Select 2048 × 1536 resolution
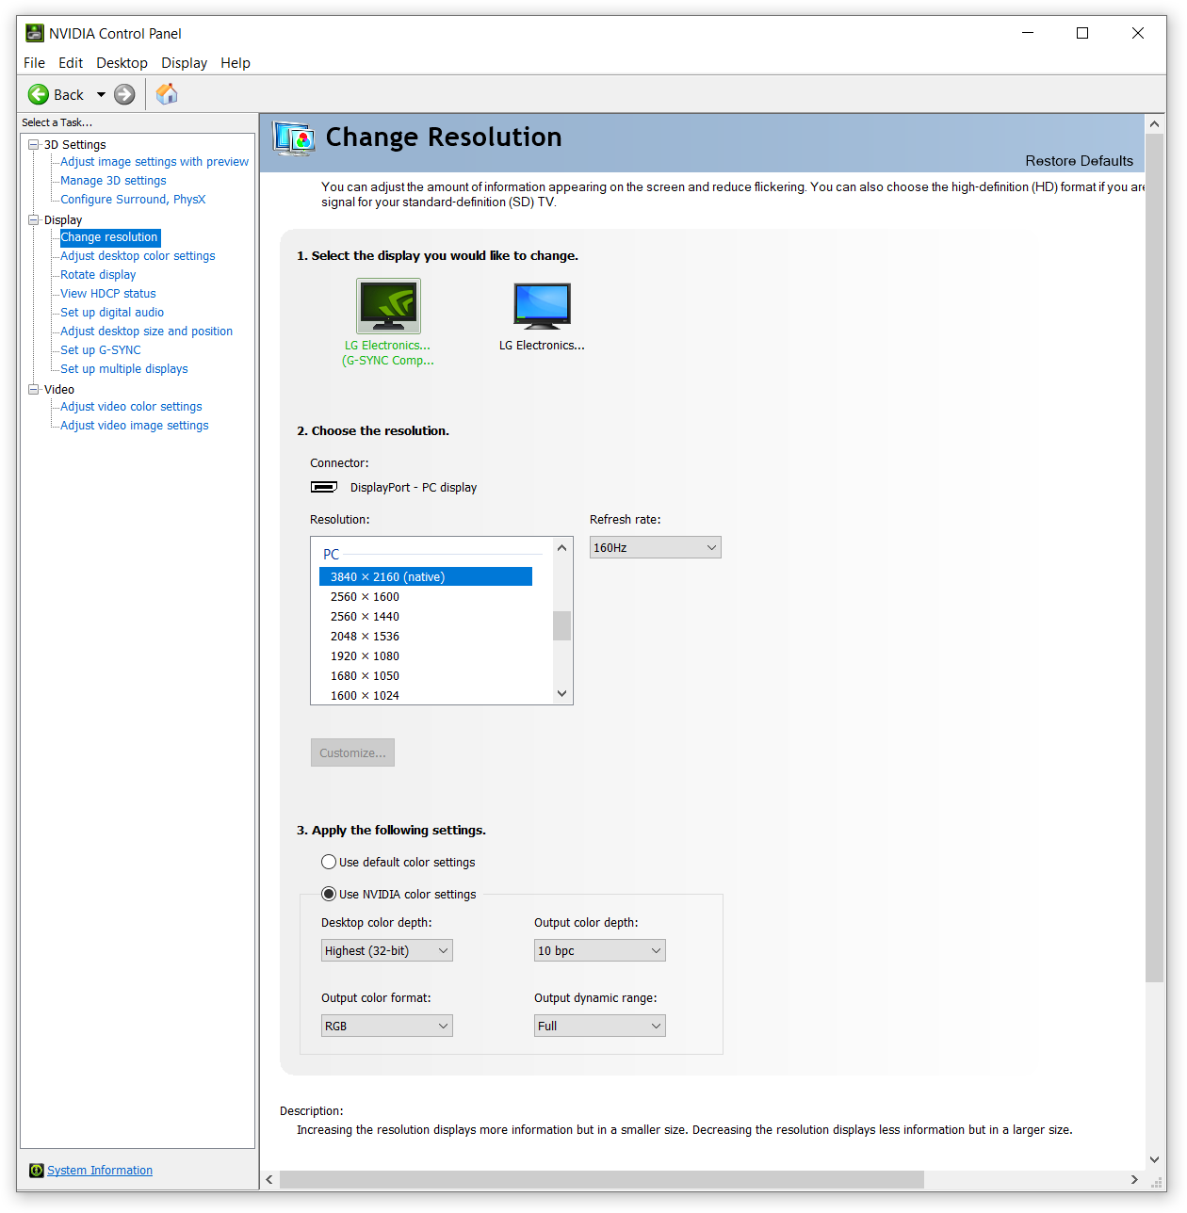This screenshot has height=1213, width=1187. [426, 636]
